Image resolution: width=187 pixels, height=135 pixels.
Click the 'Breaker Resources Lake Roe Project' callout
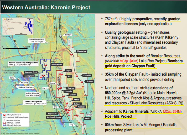[x=37, y=41]
